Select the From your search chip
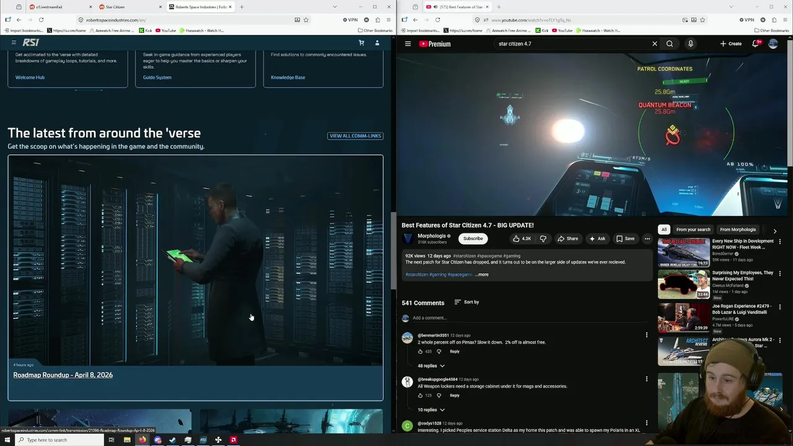 tap(693, 230)
